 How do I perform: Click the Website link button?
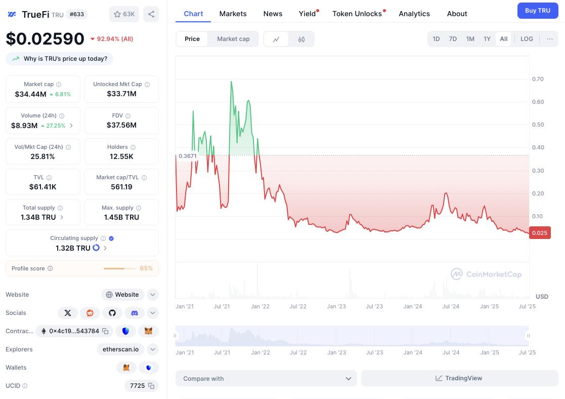(x=122, y=295)
